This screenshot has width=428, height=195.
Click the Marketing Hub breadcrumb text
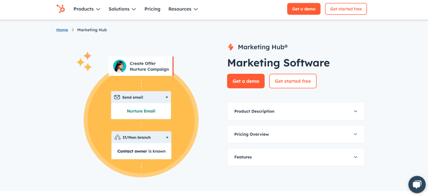pyautogui.click(x=92, y=30)
